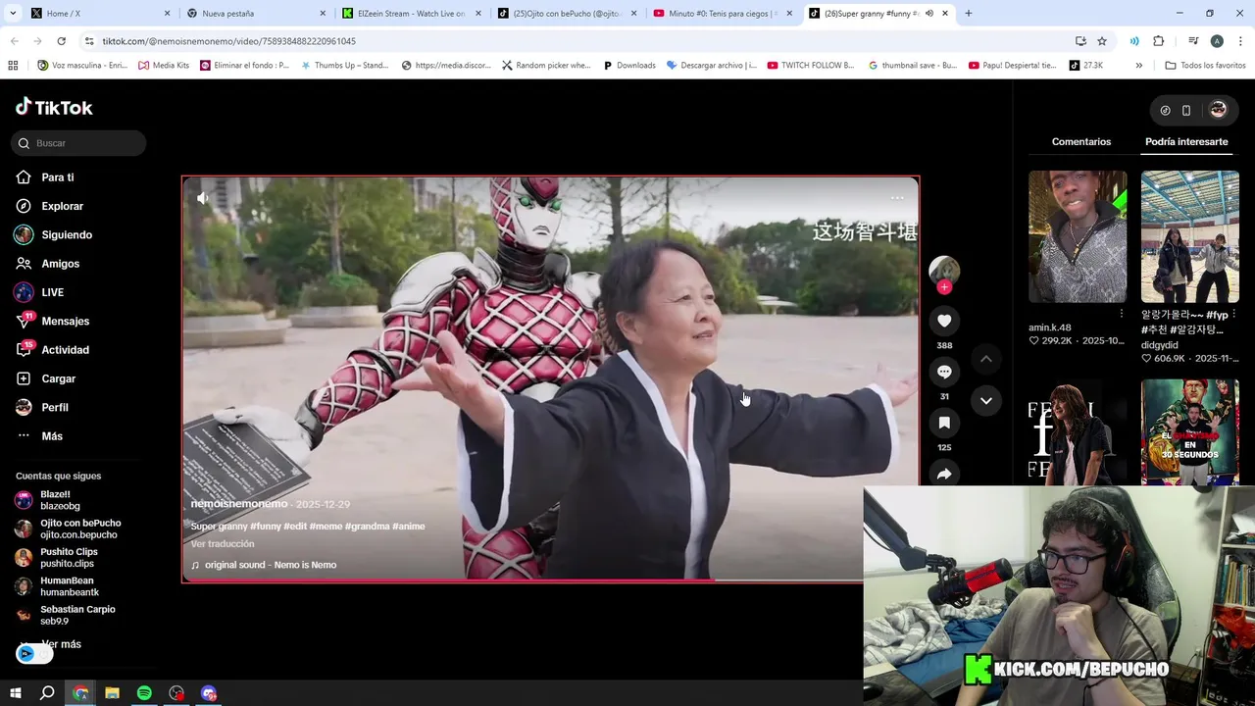
Task: Open nemoisnemonemo username on video
Action: tap(238, 504)
